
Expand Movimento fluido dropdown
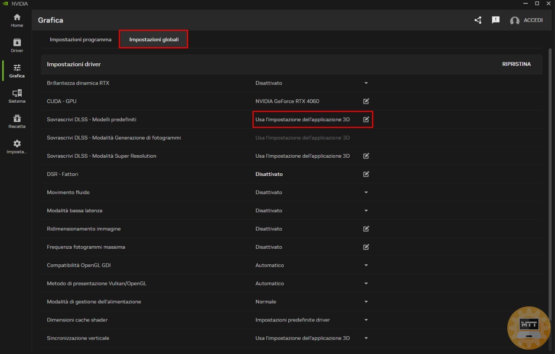(366, 192)
